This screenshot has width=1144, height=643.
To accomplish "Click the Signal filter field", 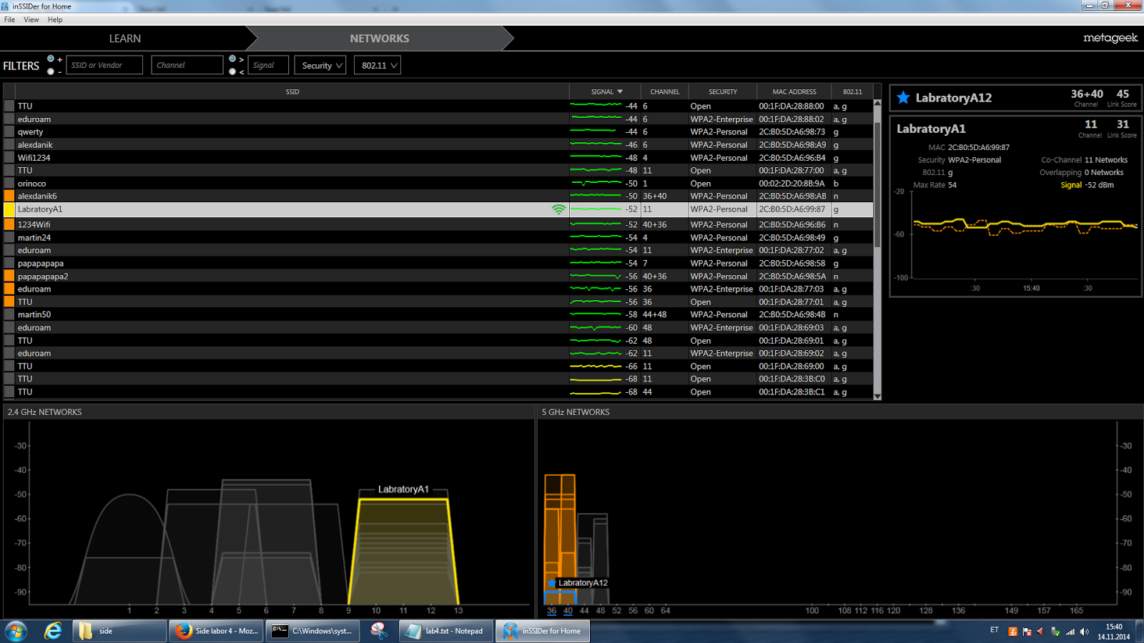I will point(268,65).
